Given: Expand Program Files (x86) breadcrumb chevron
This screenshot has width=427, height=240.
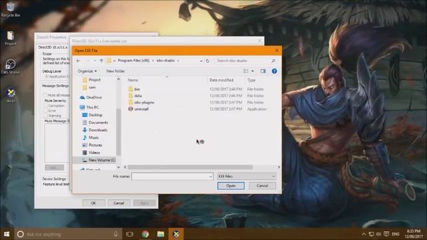Looking at the screenshot, I should click(x=153, y=61).
